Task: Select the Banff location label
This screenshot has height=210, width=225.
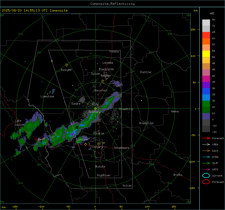Action: click(41, 139)
